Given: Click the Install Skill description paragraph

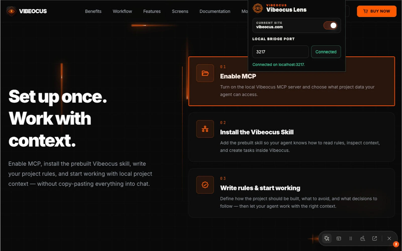Looking at the screenshot, I should (x=300, y=147).
